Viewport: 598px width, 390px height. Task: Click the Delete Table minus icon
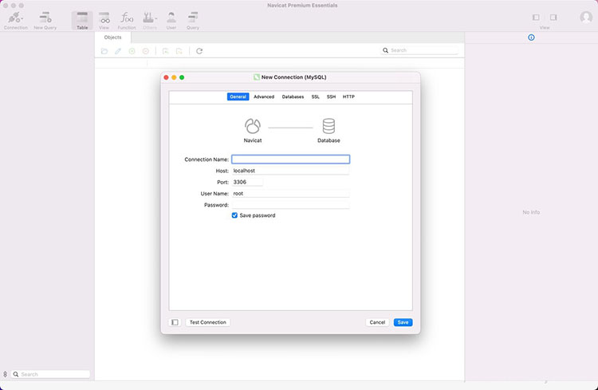[x=146, y=51]
